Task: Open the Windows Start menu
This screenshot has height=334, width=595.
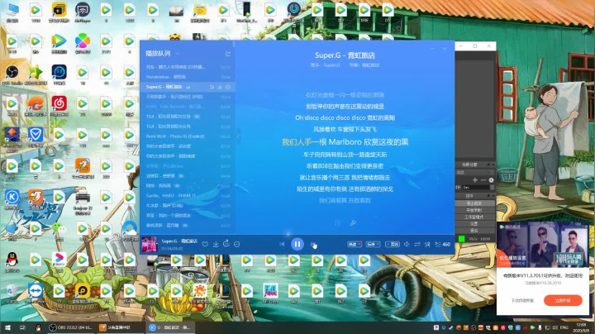Action: [x=7, y=327]
